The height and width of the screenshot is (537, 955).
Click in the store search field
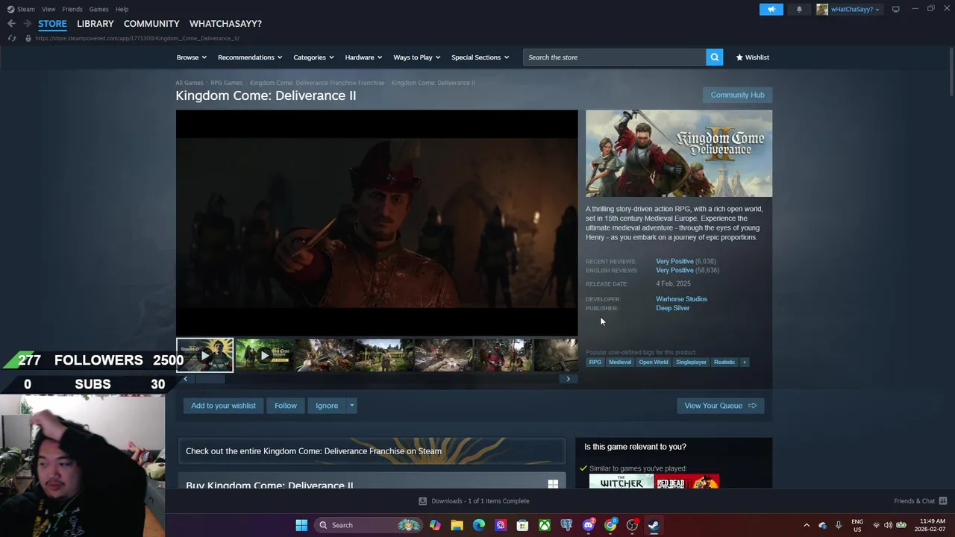click(x=614, y=57)
